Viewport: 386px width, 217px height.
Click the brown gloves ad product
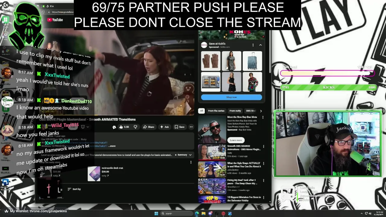[x=211, y=61]
